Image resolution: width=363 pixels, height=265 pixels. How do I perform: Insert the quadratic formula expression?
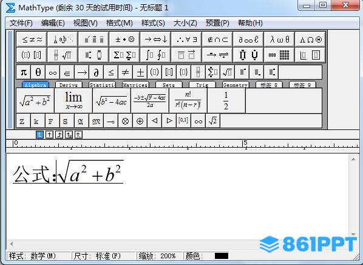pyautogui.click(x=150, y=101)
